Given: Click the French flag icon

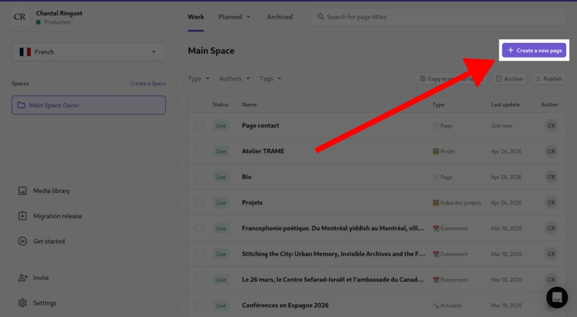Looking at the screenshot, I should [25, 52].
